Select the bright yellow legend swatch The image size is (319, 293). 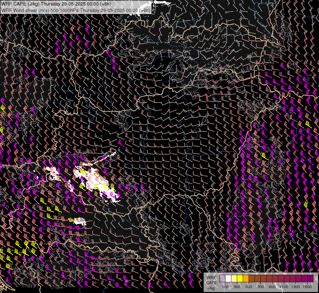pos(240,278)
